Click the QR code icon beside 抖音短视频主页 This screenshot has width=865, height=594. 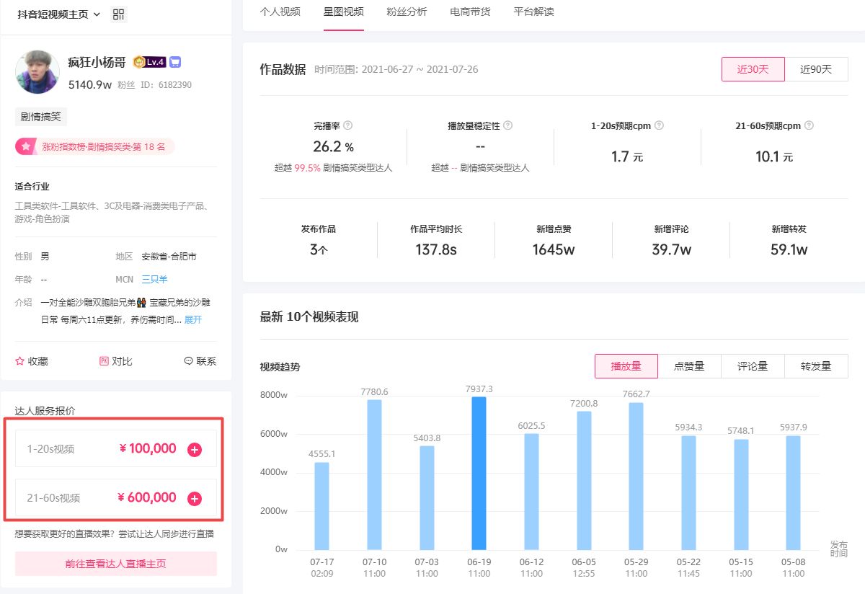pyautogui.click(x=119, y=14)
